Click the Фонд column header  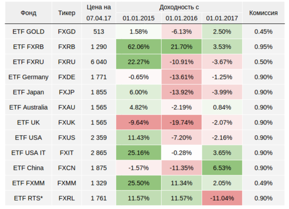(x=28, y=13)
